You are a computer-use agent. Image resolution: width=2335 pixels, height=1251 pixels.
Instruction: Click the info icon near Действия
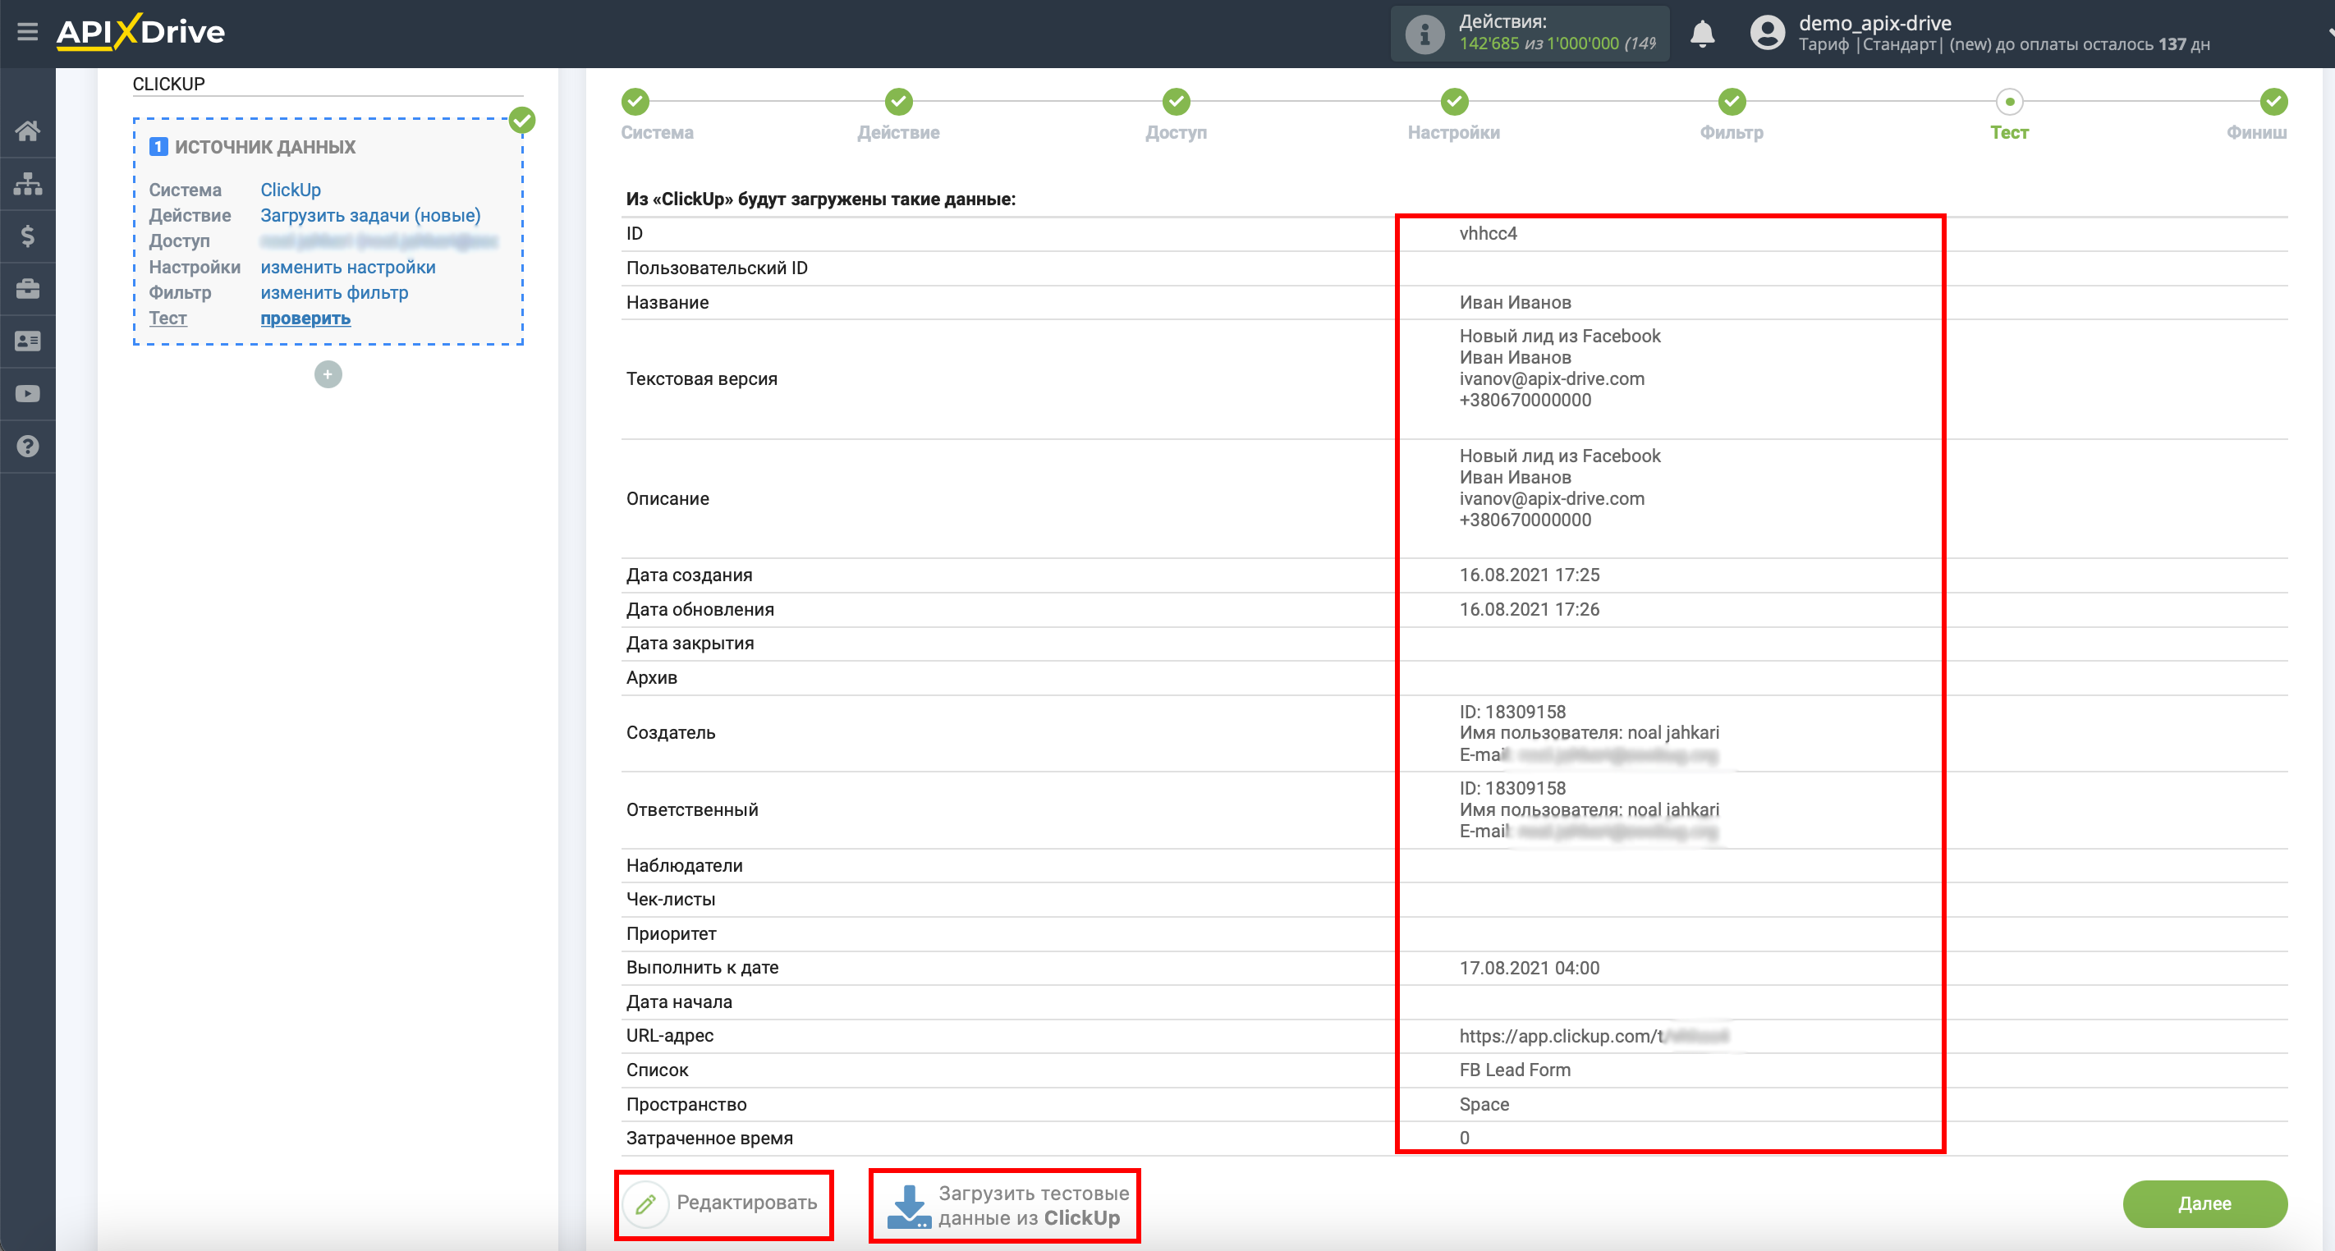tap(1424, 34)
